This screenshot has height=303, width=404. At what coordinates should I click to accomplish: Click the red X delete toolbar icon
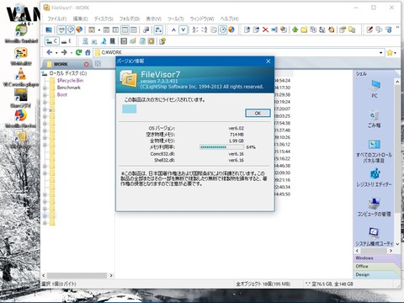[x=265, y=29]
